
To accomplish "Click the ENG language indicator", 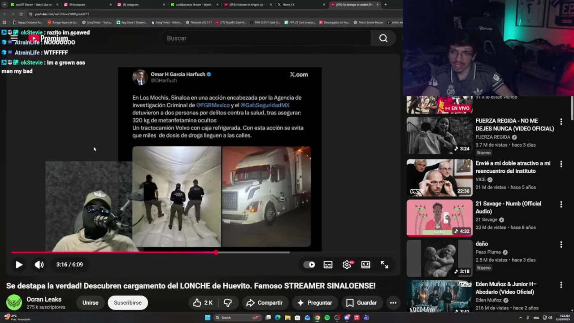I will [x=536, y=318].
